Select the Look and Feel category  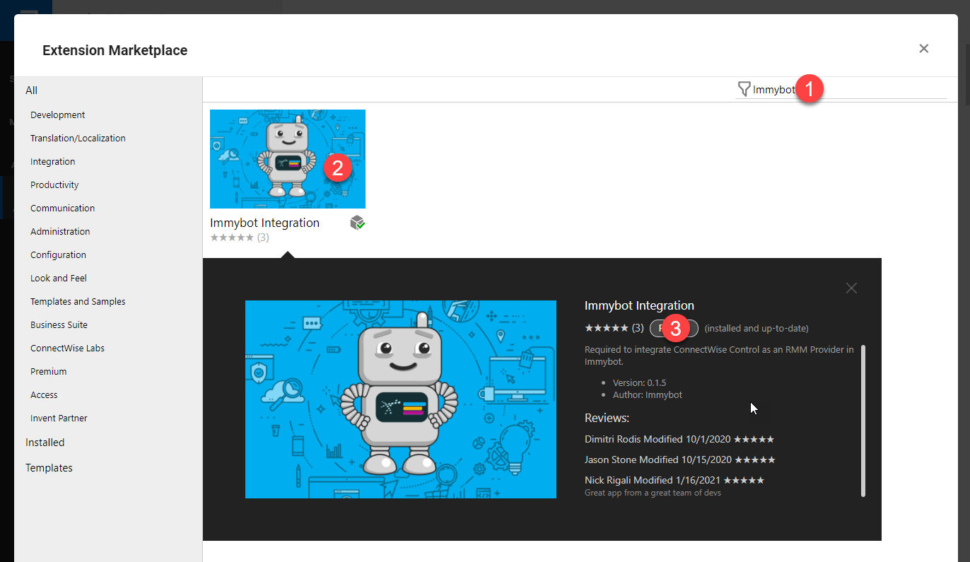[58, 279]
